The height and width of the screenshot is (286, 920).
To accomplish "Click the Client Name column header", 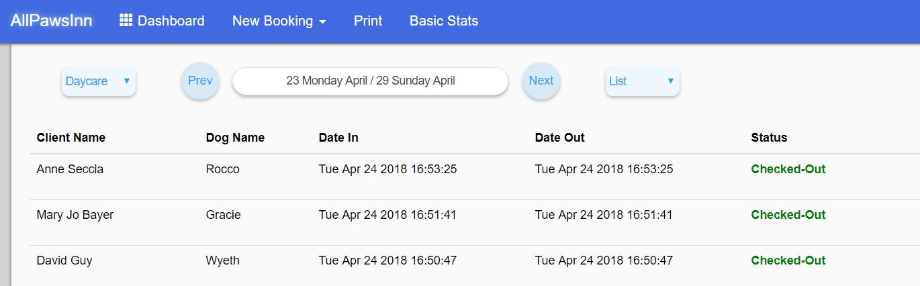I will (71, 138).
